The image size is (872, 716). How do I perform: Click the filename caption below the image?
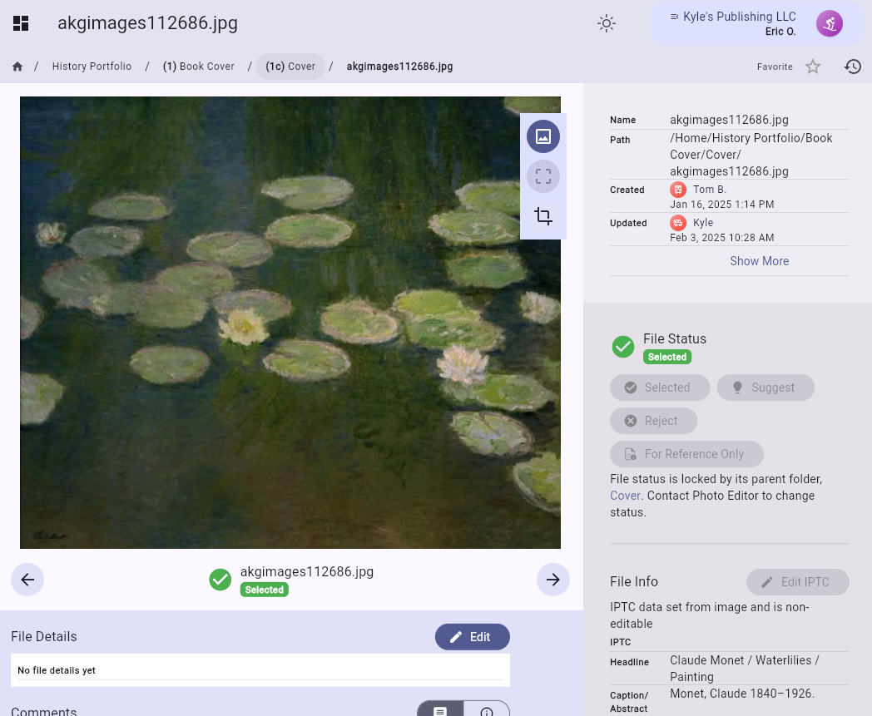(307, 571)
